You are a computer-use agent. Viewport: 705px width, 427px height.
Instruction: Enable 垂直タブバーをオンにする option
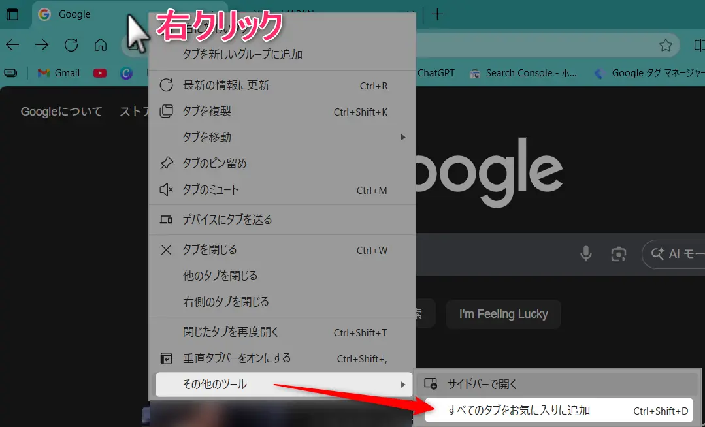click(x=237, y=358)
